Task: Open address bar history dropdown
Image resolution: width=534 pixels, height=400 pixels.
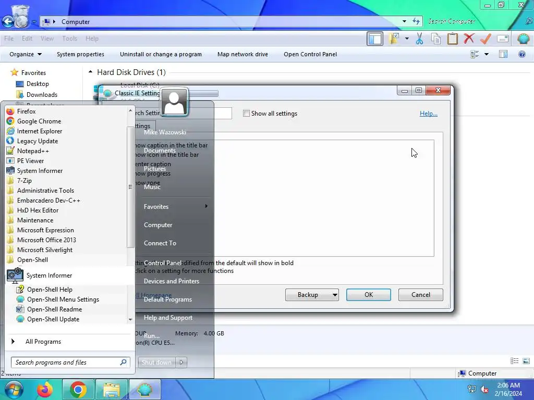Action: [x=404, y=21]
